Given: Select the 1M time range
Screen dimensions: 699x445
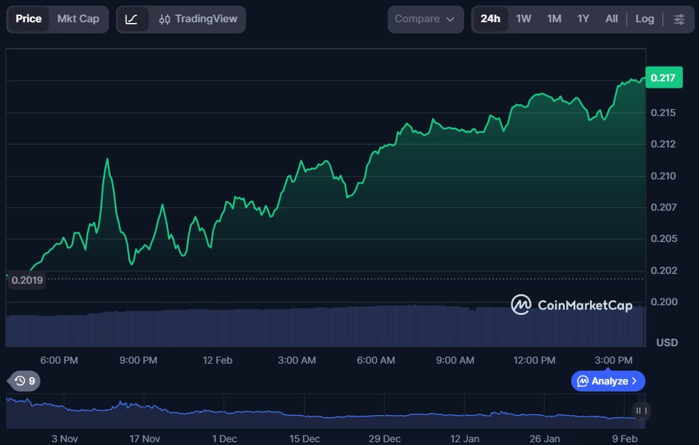Looking at the screenshot, I should coord(554,19).
